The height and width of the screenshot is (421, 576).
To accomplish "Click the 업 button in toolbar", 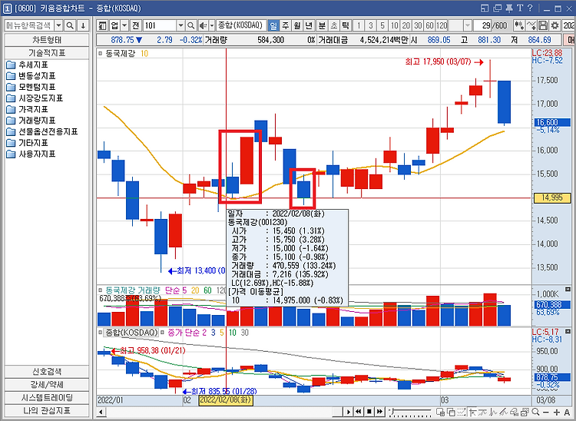I will (115, 25).
